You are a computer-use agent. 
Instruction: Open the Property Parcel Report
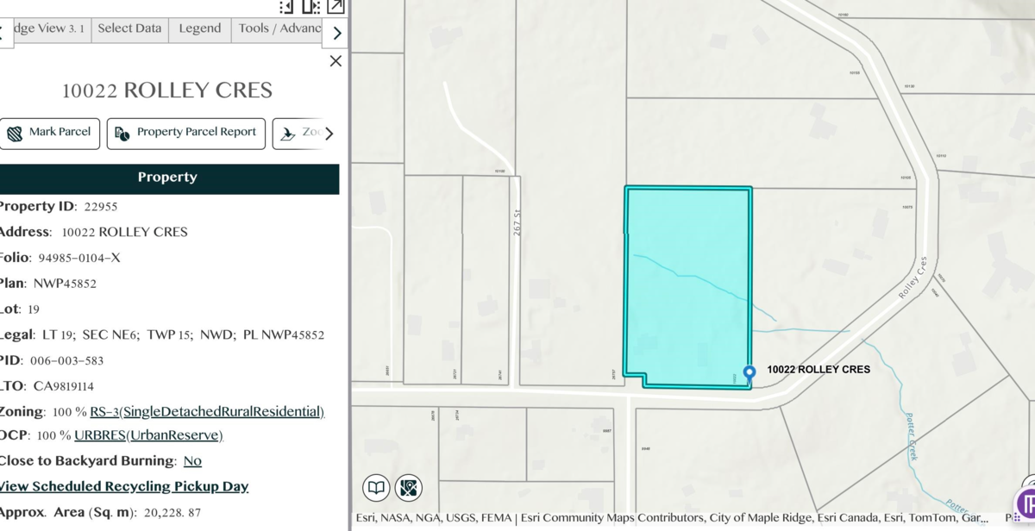coord(185,133)
